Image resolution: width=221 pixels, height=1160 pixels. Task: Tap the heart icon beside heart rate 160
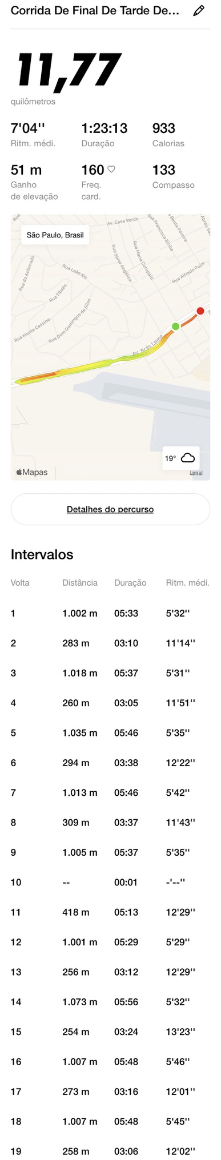pos(111,170)
